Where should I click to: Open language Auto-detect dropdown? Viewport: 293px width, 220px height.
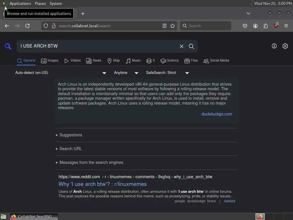click(x=61, y=73)
